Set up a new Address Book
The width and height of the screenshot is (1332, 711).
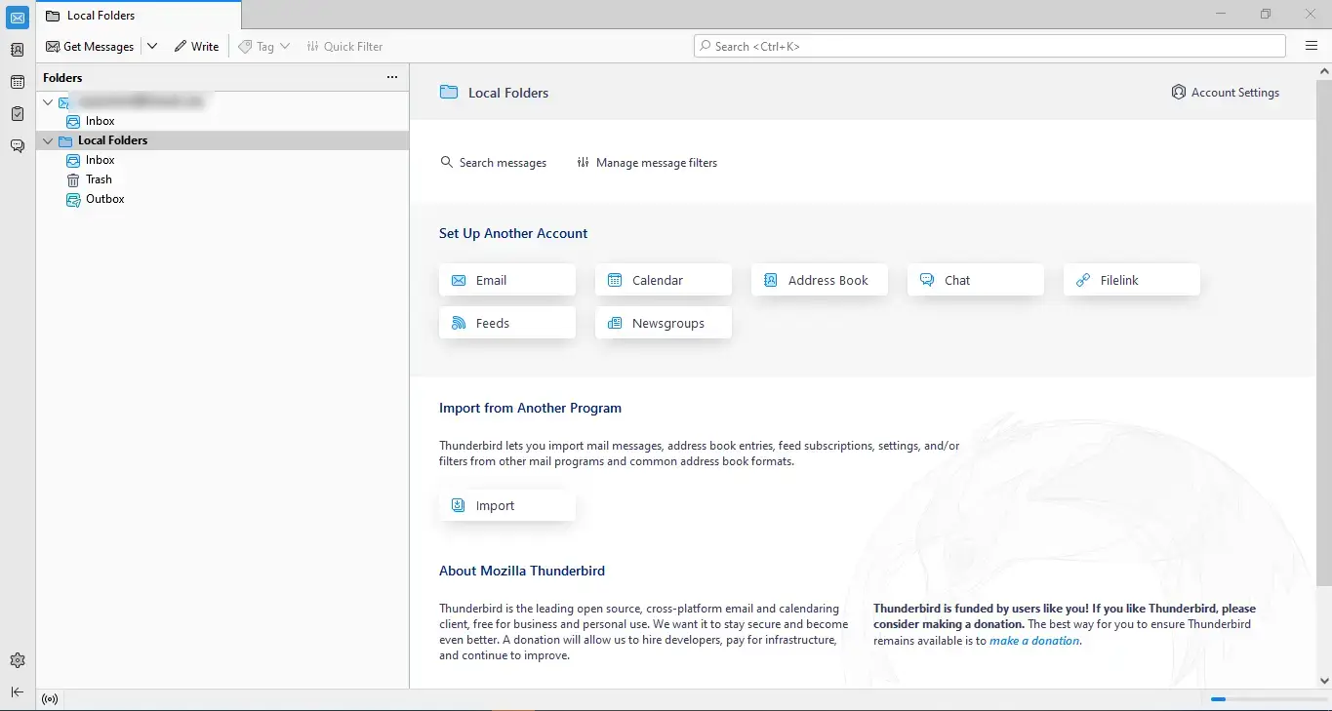pos(820,280)
